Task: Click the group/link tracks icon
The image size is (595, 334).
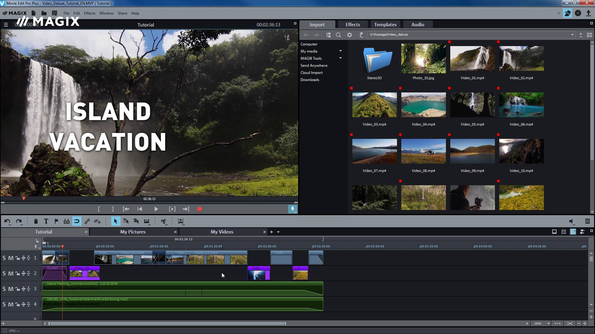Action: coord(87,221)
